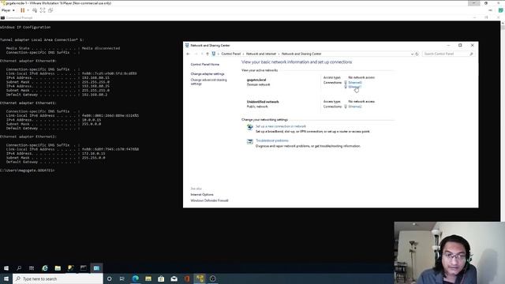Open host File Explorer taskbar icon
This screenshot has width=505, height=284.
[148, 278]
